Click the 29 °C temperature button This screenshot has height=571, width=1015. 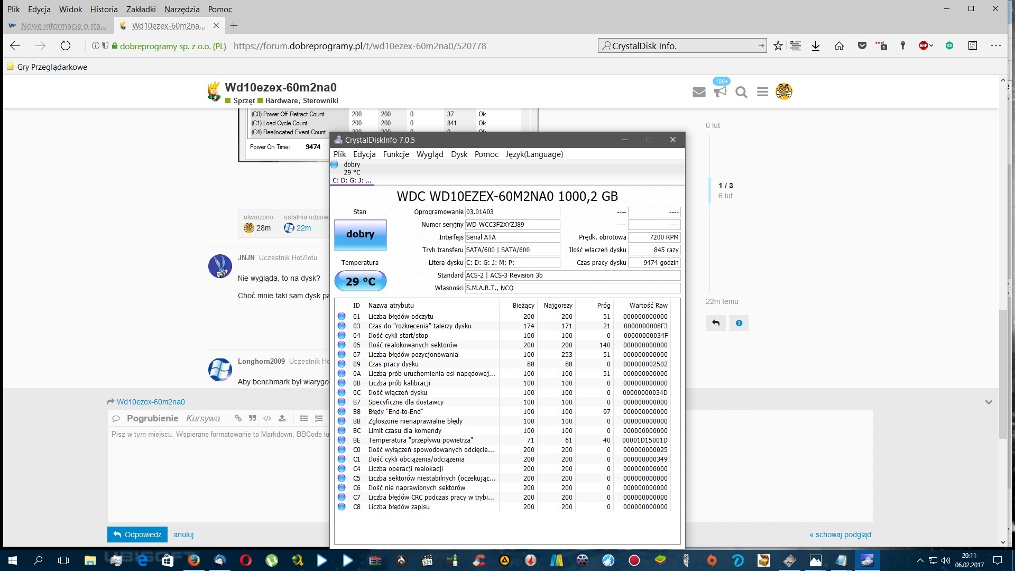pyautogui.click(x=361, y=281)
